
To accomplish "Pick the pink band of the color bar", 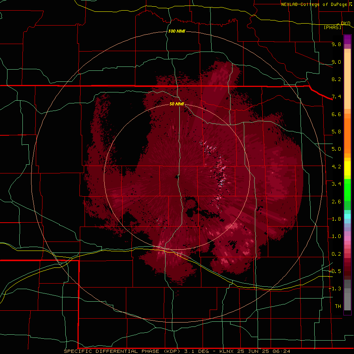I will pyautogui.click(x=347, y=238).
